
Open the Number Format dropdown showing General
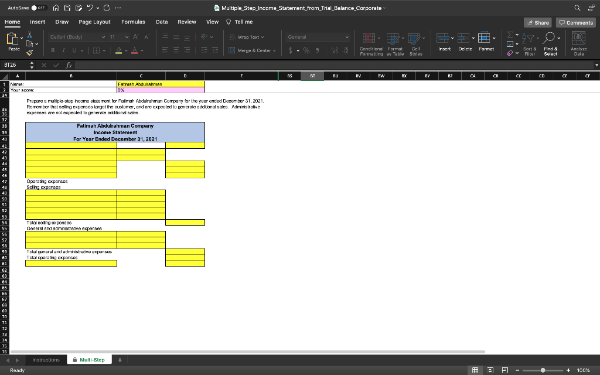[x=317, y=36]
